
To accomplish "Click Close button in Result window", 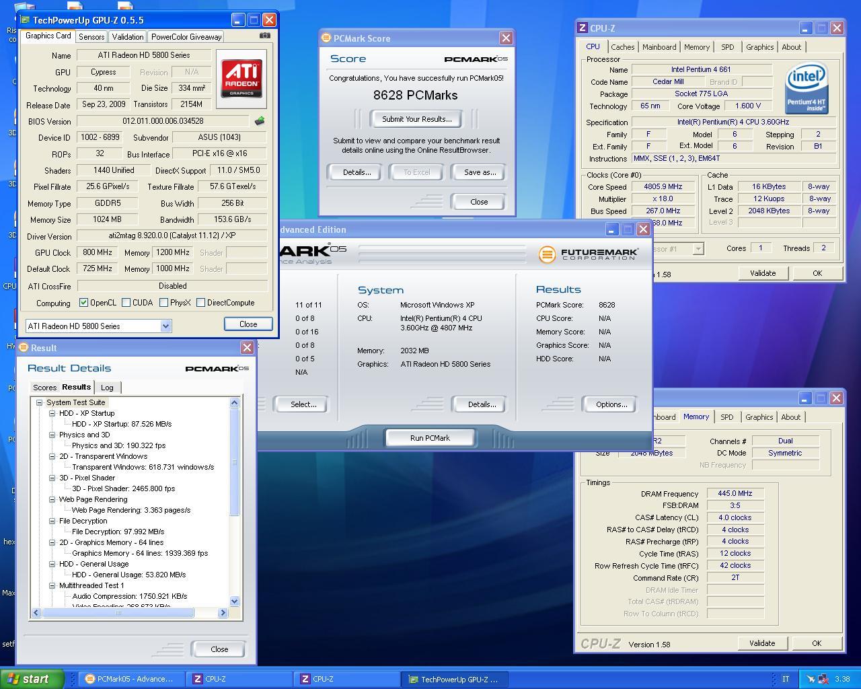I will 219,649.
